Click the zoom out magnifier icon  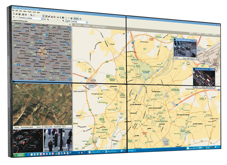click(x=48, y=20)
